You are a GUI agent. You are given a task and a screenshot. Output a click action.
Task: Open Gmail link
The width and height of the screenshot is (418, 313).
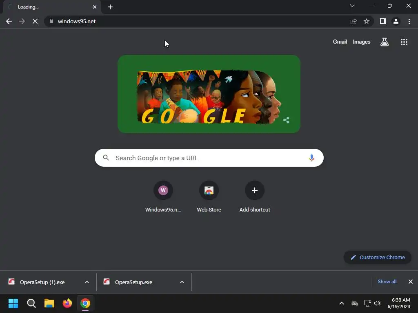[x=340, y=42]
